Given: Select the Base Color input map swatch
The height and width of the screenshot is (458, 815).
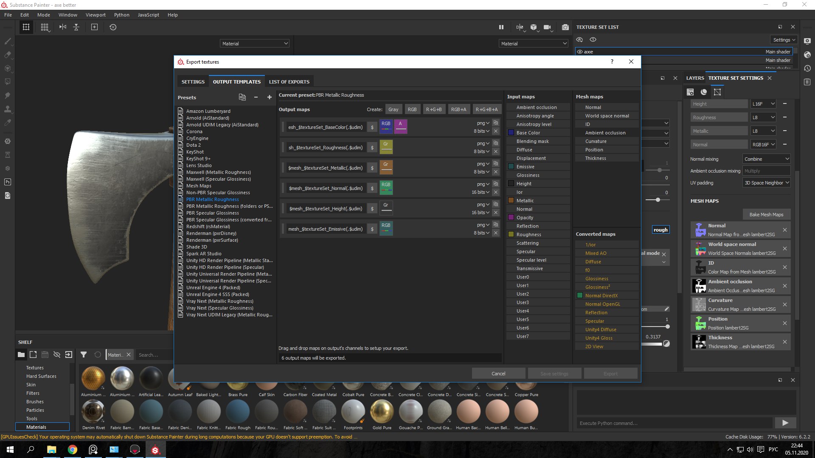Looking at the screenshot, I should coord(511,133).
